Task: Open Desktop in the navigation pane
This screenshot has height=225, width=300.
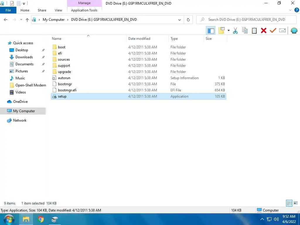Action: coord(22,50)
